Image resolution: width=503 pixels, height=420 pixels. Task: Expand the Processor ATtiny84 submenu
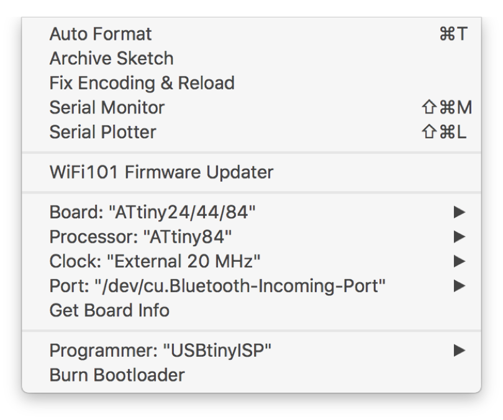pyautogui.click(x=140, y=236)
